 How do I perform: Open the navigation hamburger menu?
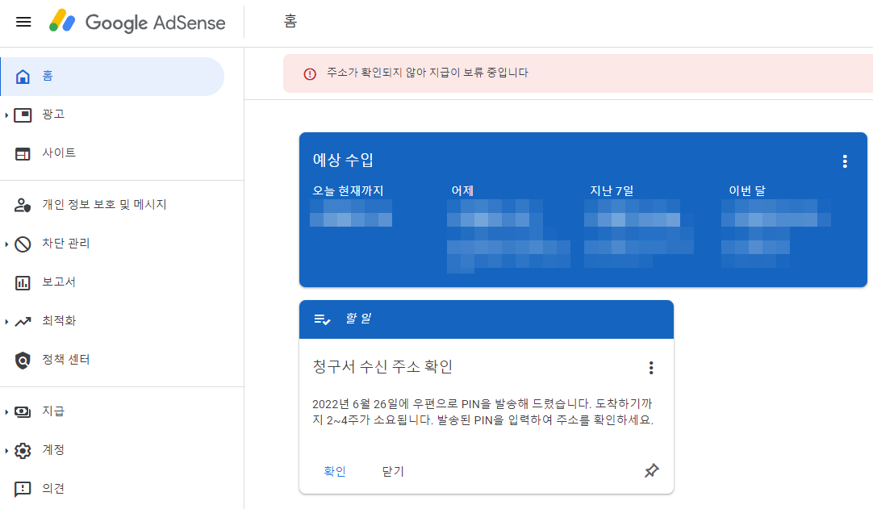[x=23, y=22]
